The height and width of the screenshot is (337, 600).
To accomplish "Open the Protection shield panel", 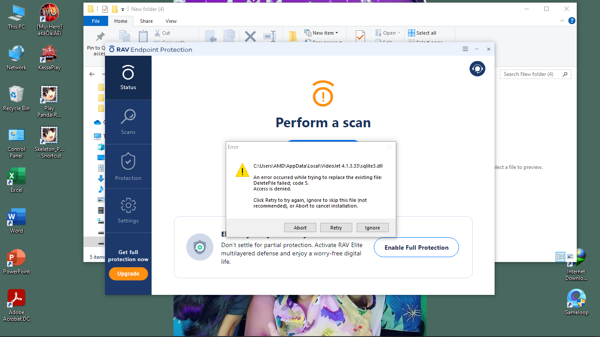I will pyautogui.click(x=128, y=166).
